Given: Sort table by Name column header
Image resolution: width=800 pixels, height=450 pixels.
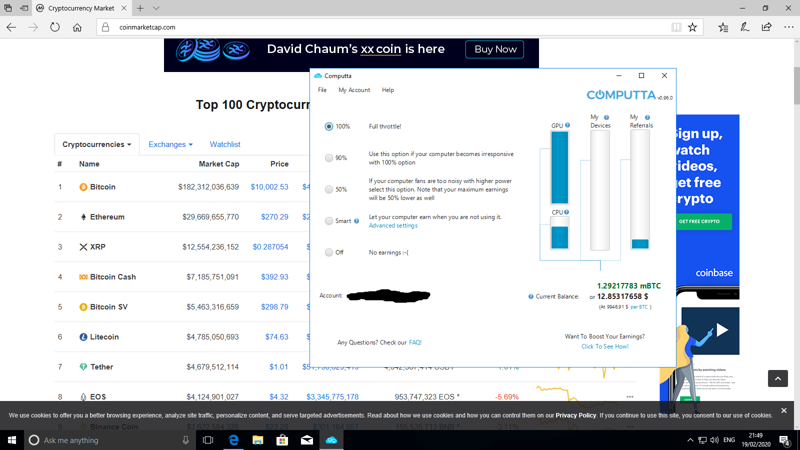Looking at the screenshot, I should pos(89,164).
